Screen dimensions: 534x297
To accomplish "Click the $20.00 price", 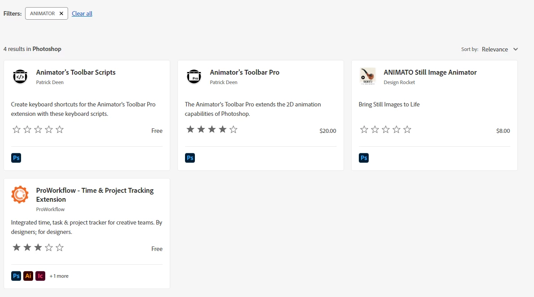I will (x=327, y=131).
